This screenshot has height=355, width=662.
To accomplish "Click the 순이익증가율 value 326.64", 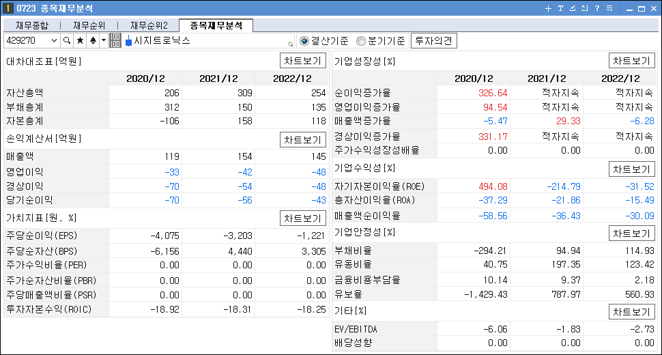I will tap(493, 93).
